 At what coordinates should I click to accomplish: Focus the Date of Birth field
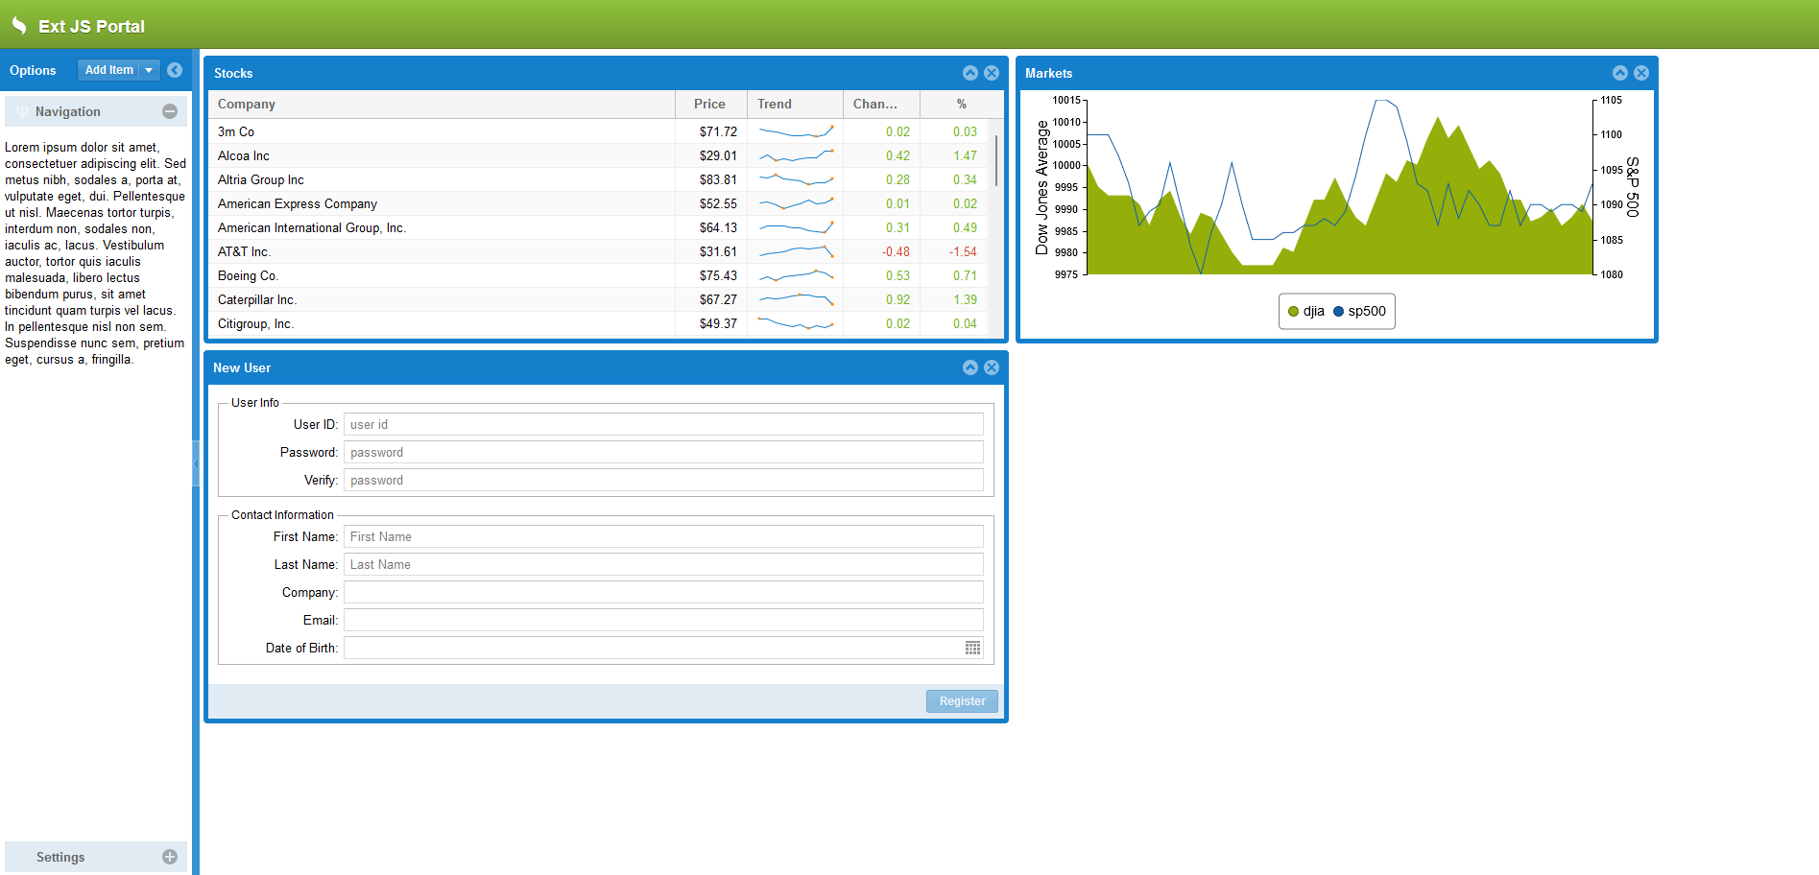tap(654, 648)
